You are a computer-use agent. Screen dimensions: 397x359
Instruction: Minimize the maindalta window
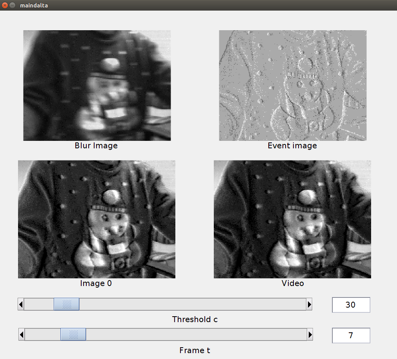tap(12, 5)
